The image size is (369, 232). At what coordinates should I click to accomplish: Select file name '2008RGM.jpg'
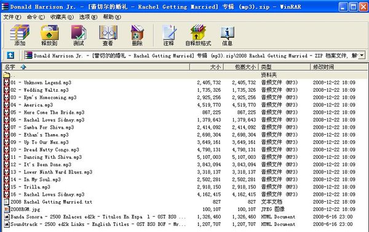[x=25, y=209]
